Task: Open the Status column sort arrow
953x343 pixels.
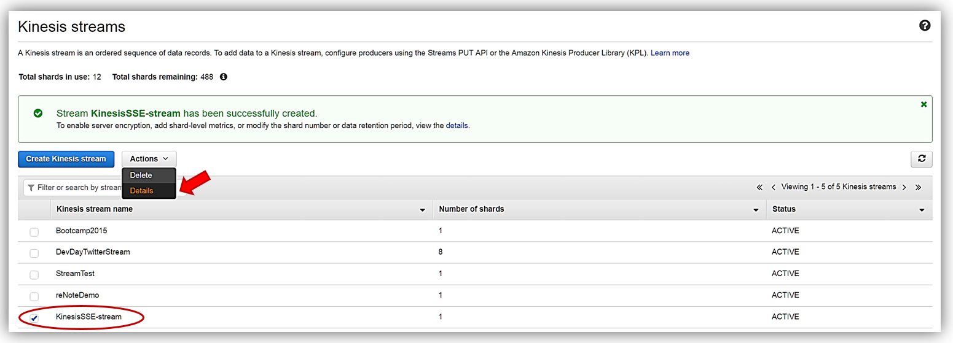Action: pyautogui.click(x=922, y=210)
